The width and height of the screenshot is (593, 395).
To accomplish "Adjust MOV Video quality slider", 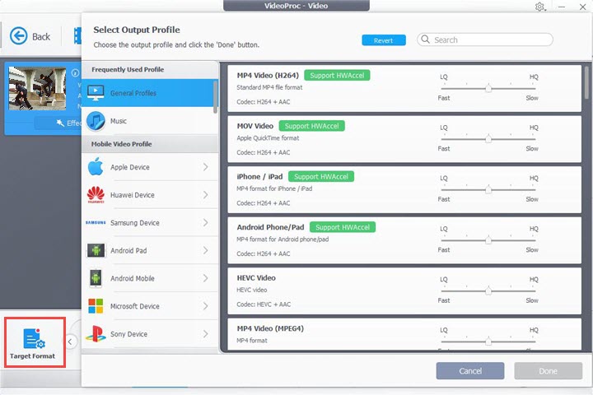I will (488, 139).
